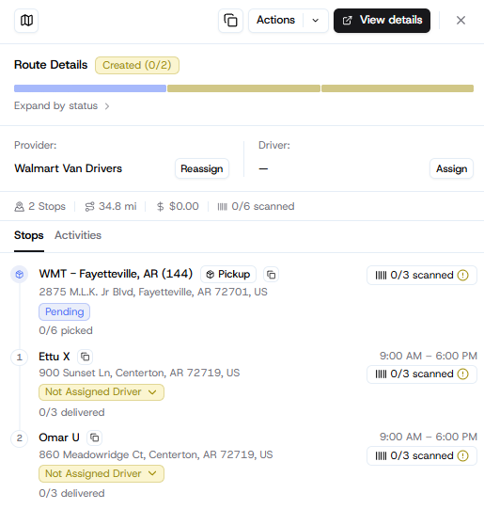This screenshot has height=509, width=484.
Task: Open View details in new window
Action: 382,21
